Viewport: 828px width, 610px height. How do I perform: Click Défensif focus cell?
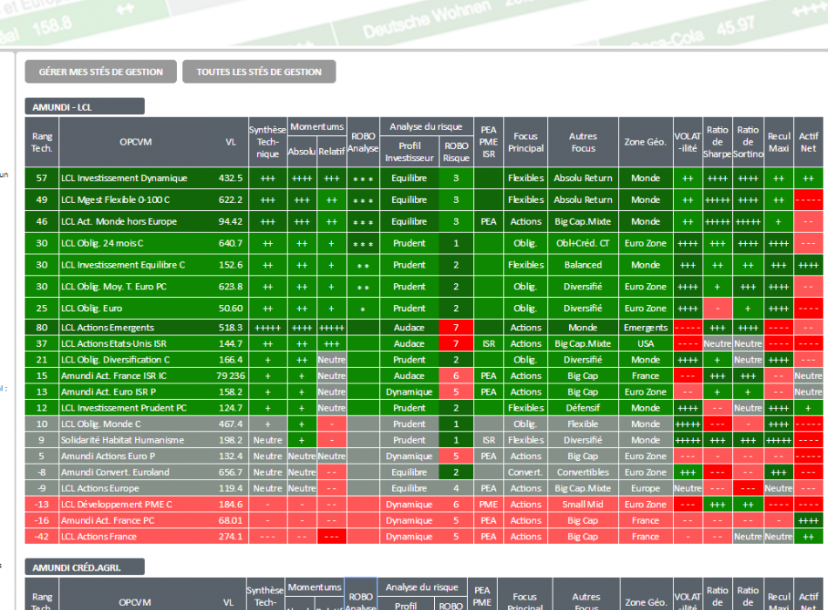(583, 408)
